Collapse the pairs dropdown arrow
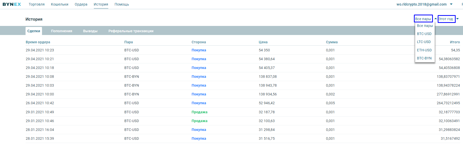 436,19
